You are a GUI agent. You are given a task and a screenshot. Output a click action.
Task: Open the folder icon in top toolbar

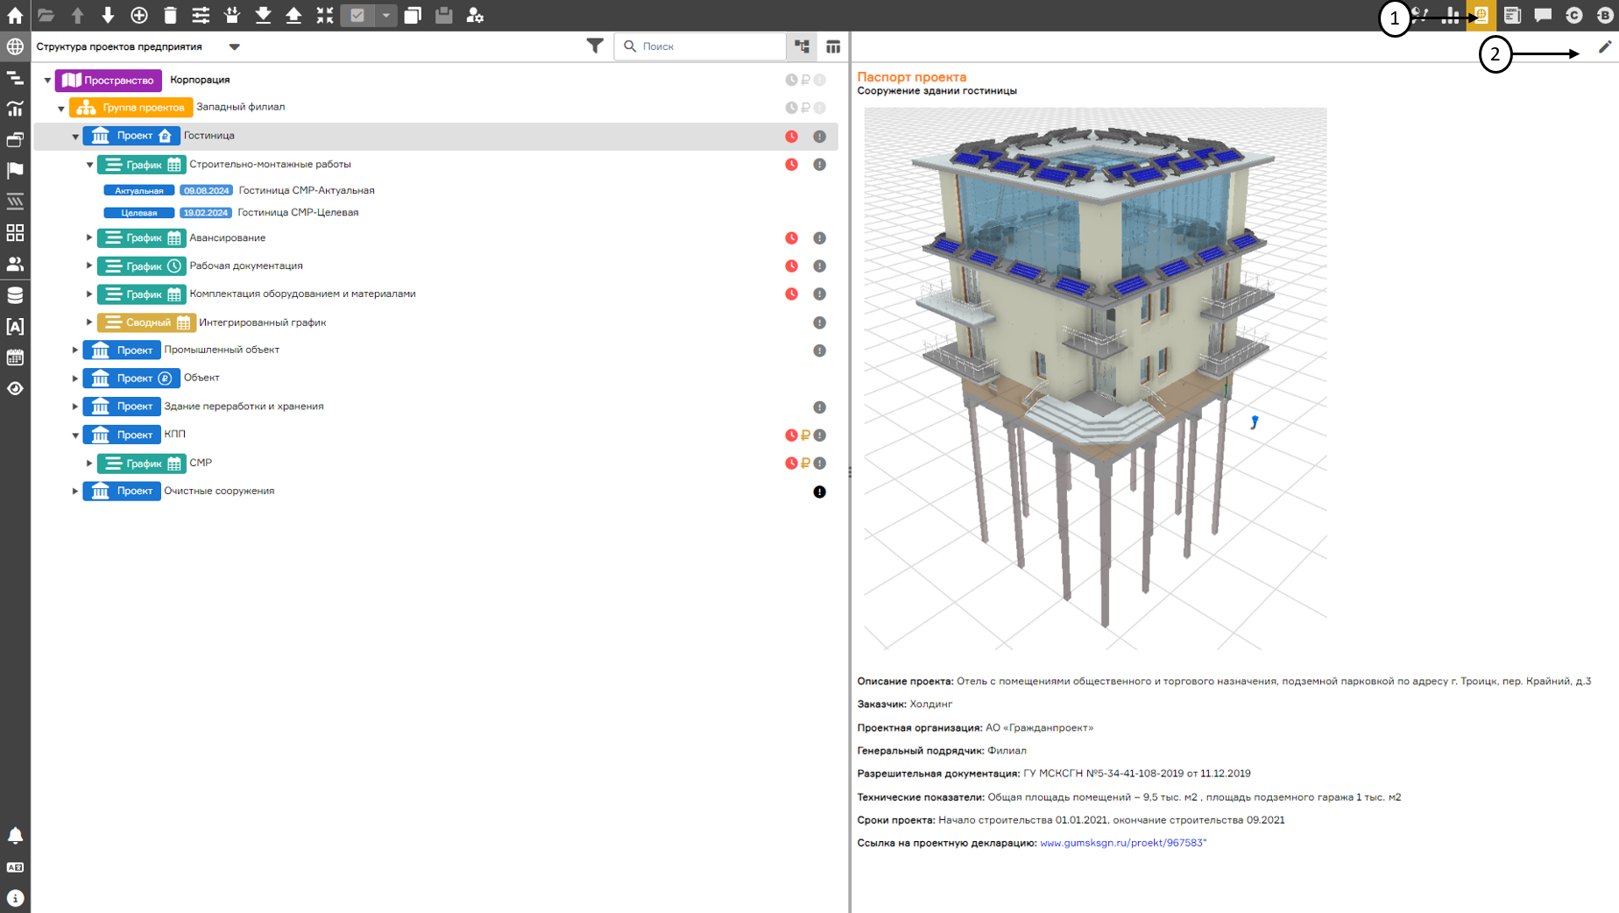46,15
